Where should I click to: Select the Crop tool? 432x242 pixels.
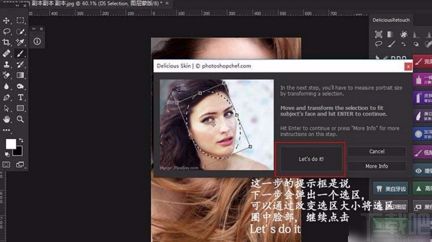6,42
